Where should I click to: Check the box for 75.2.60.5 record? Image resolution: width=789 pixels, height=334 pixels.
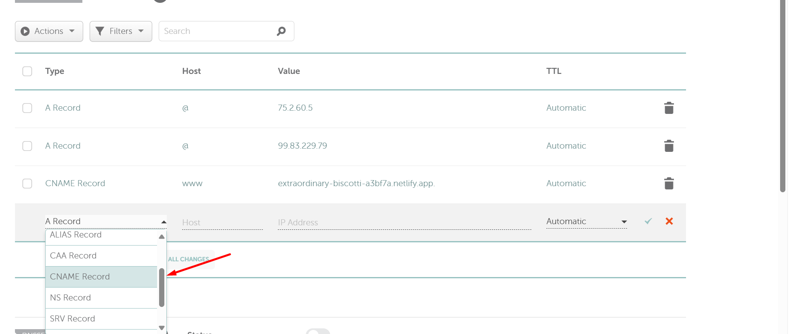pyautogui.click(x=27, y=108)
